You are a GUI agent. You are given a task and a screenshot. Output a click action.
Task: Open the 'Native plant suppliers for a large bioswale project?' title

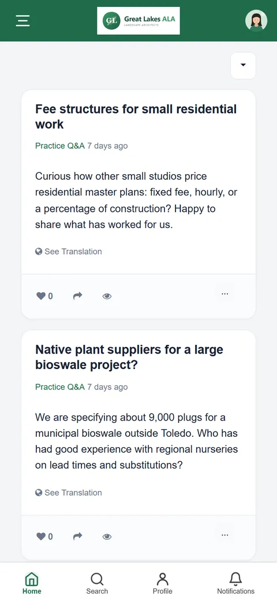[129, 358]
